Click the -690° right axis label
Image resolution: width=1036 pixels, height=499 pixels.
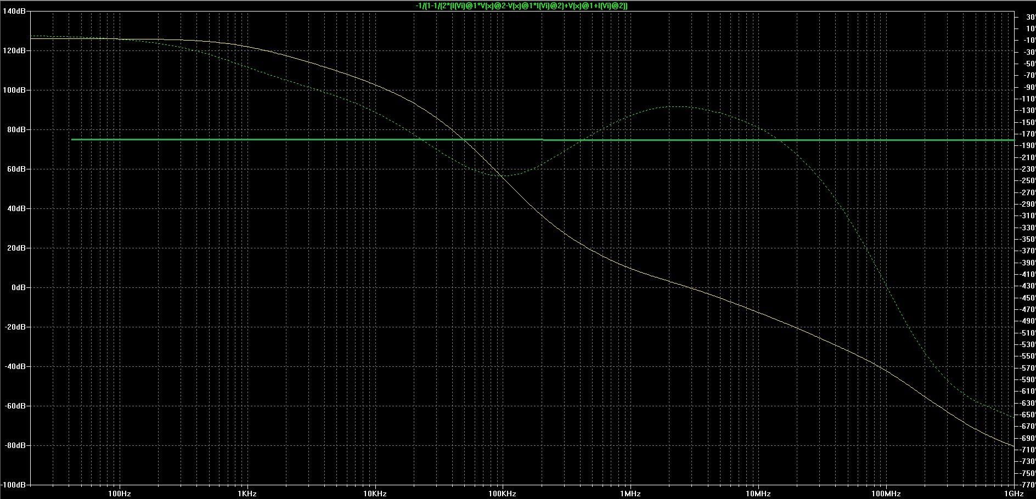[1028, 438]
